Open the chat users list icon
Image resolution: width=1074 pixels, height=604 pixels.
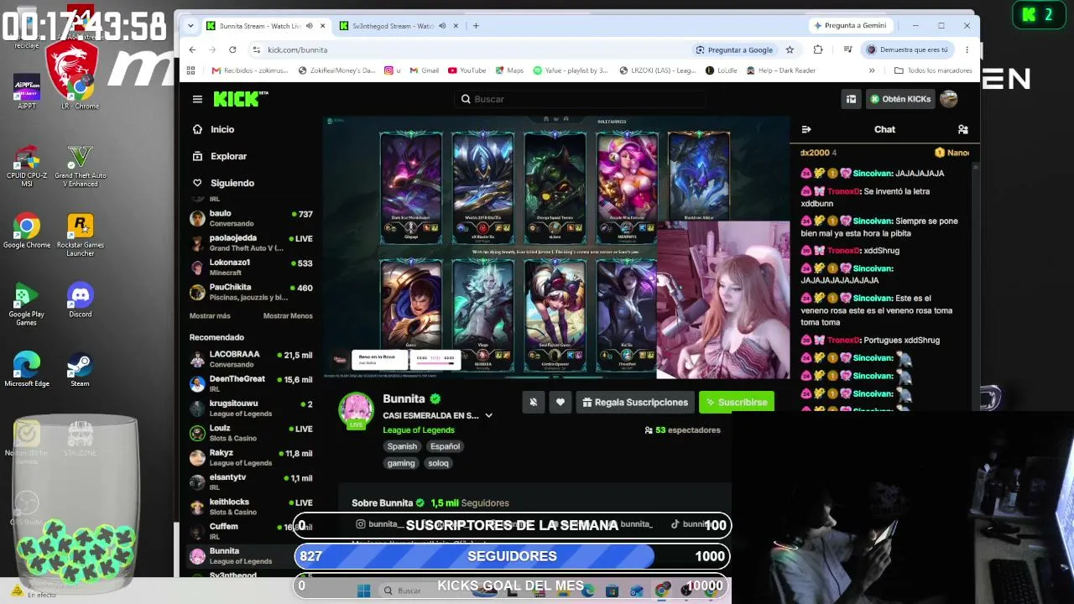(x=963, y=129)
